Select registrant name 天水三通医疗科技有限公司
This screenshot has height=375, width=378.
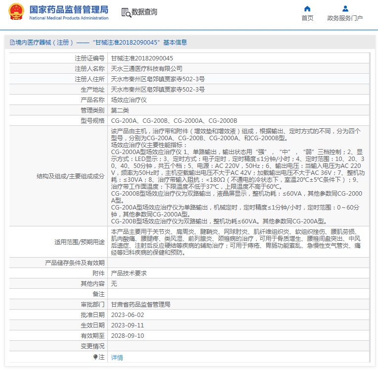pos(146,68)
